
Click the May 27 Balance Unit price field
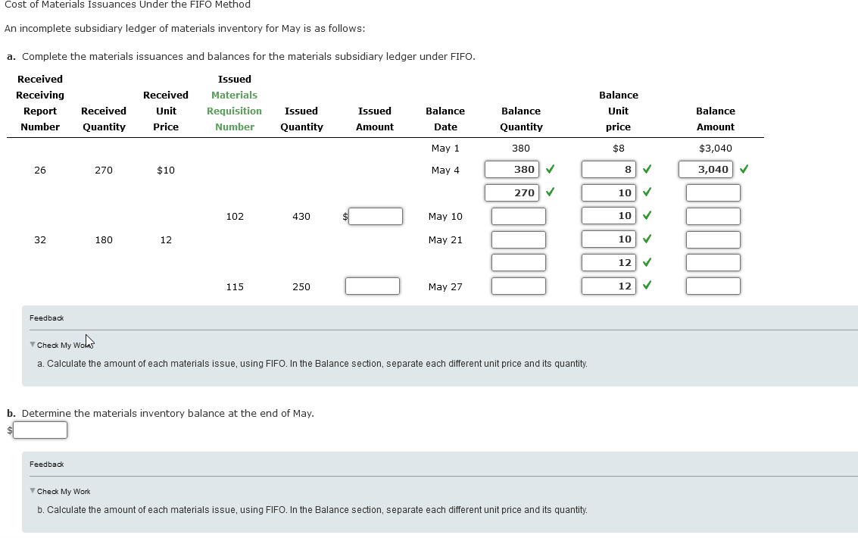pos(609,286)
